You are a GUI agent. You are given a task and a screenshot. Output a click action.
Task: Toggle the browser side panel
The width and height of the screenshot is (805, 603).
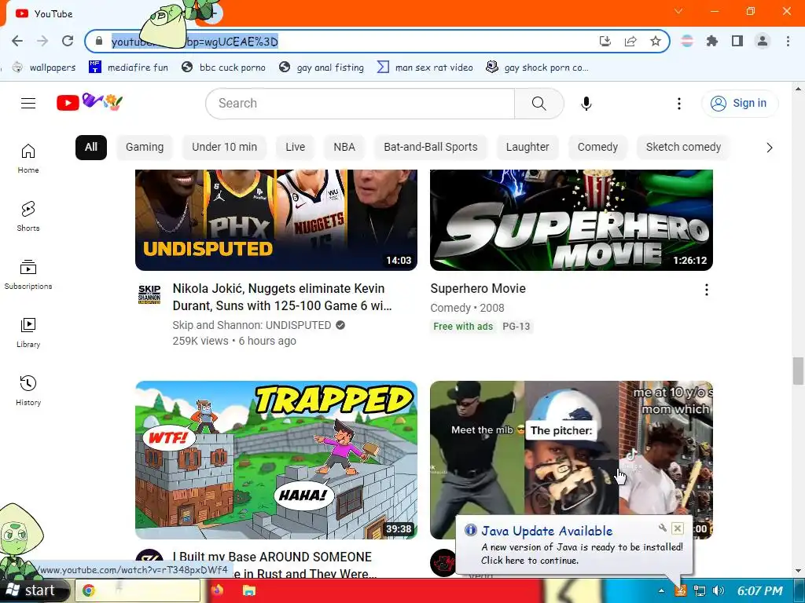737,41
